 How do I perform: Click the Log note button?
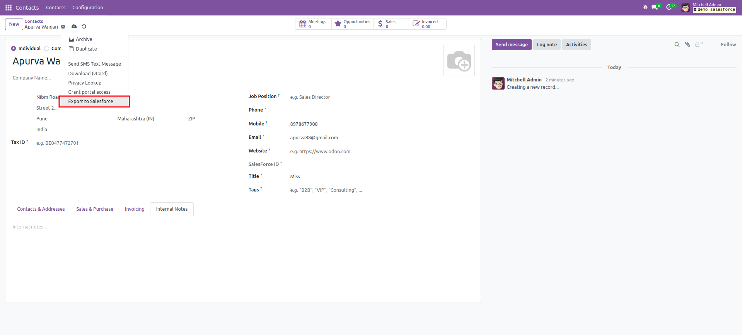547,45
